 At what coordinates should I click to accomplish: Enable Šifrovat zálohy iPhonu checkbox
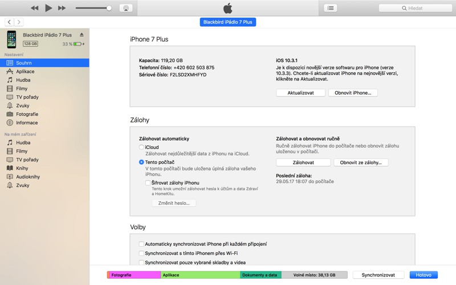click(148, 182)
